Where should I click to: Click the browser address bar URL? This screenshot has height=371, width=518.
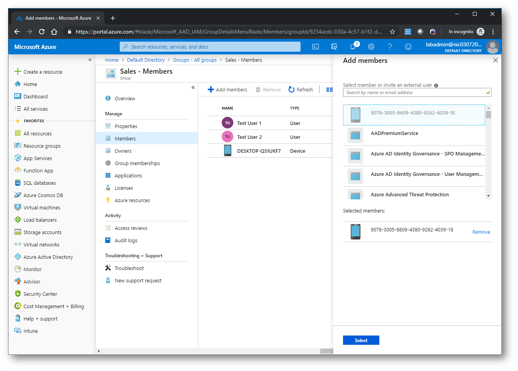(x=228, y=32)
